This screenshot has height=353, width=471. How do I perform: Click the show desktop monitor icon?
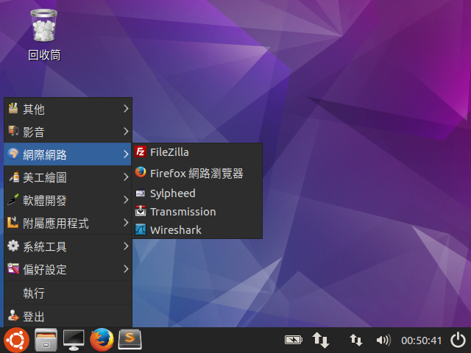coord(74,340)
